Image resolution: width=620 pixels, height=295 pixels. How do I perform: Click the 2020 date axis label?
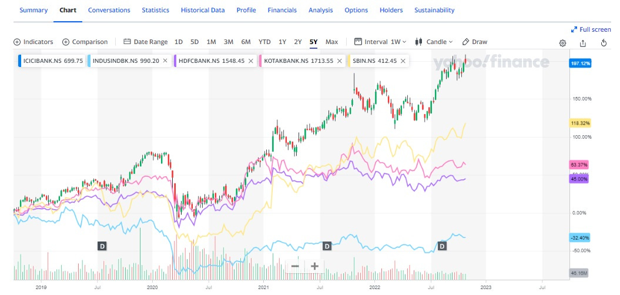pyautogui.click(x=153, y=287)
